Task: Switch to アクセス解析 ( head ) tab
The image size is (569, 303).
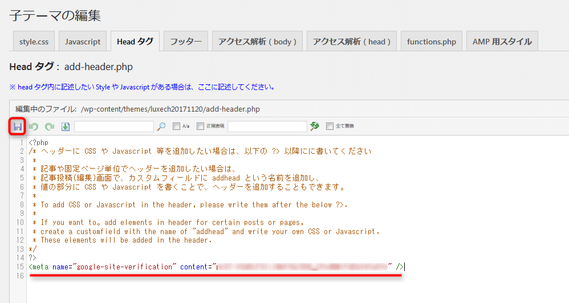Action: click(352, 42)
